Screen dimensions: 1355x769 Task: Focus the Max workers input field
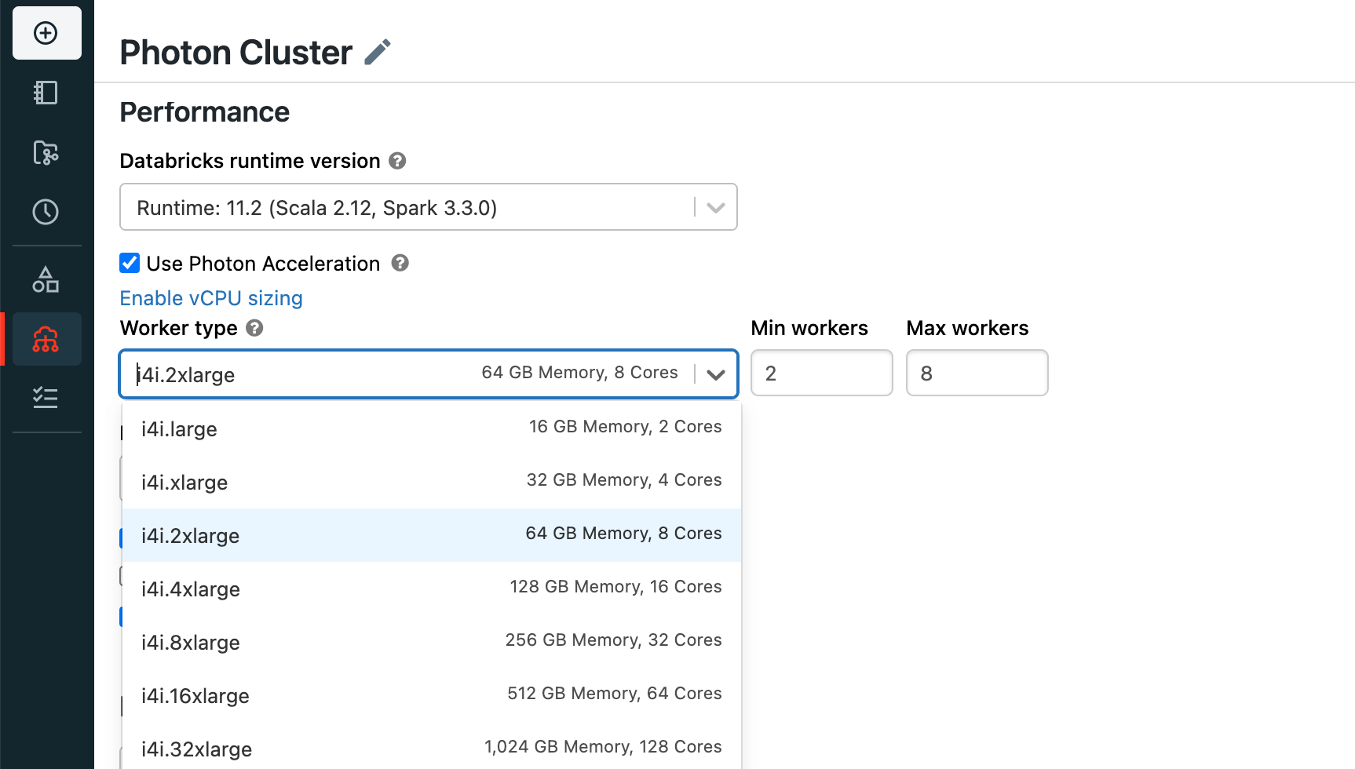click(x=977, y=374)
